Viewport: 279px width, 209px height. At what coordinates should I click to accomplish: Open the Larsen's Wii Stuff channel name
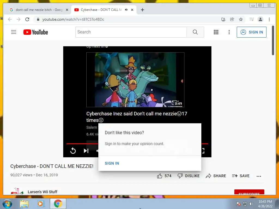tap(43, 192)
